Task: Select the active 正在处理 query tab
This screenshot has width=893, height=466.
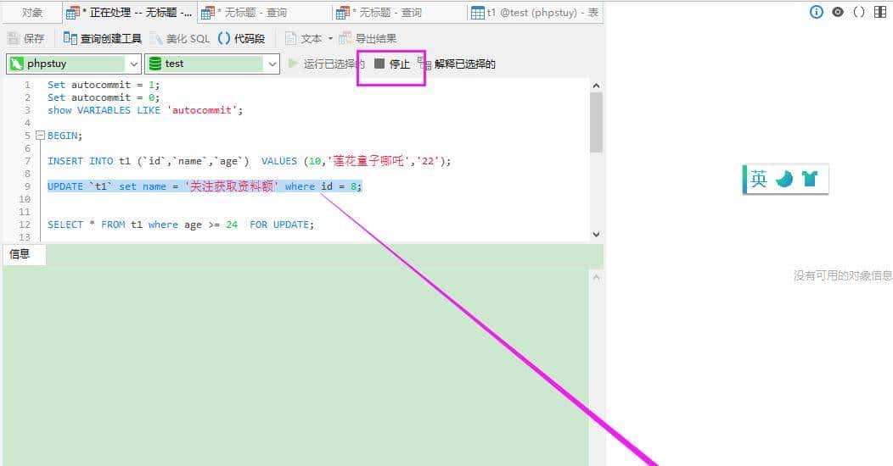Action: [x=129, y=13]
